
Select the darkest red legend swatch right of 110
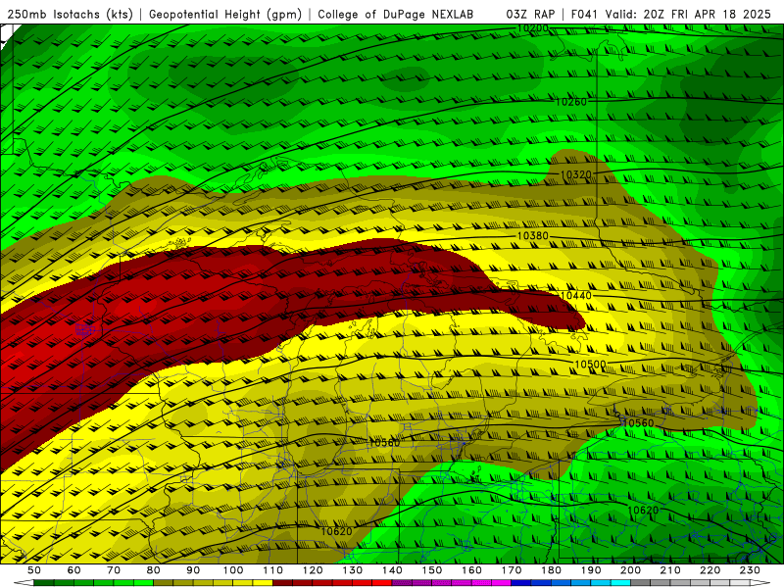tap(282, 583)
